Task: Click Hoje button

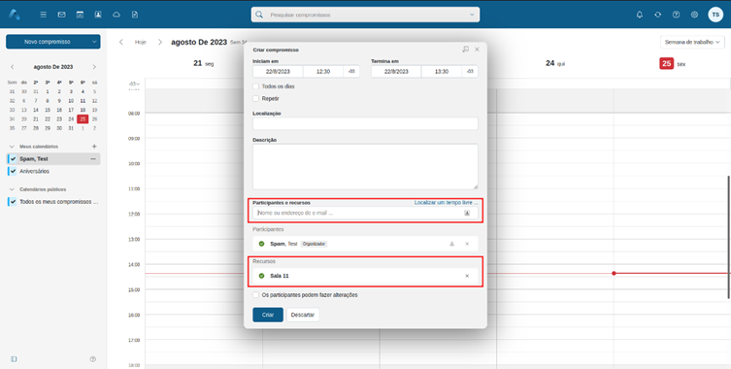Action: click(x=141, y=42)
